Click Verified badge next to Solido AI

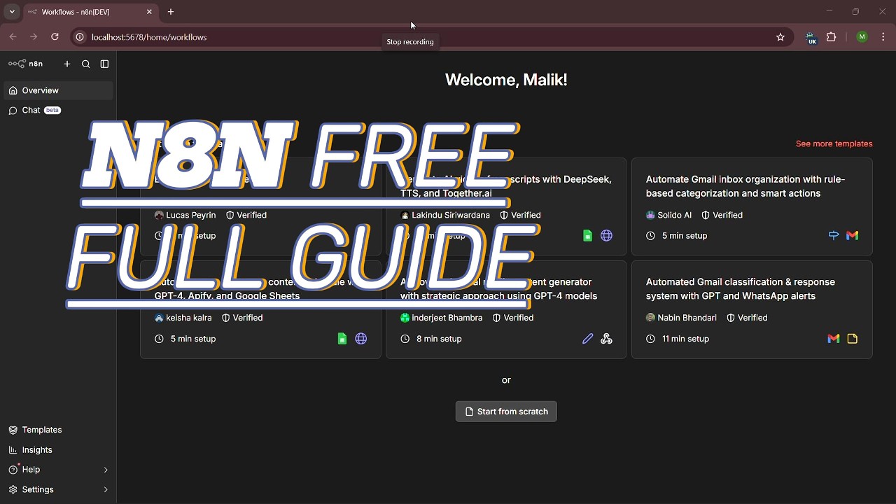(x=722, y=215)
